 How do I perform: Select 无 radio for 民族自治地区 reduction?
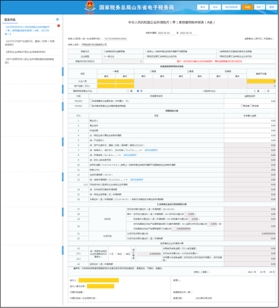click(x=110, y=254)
